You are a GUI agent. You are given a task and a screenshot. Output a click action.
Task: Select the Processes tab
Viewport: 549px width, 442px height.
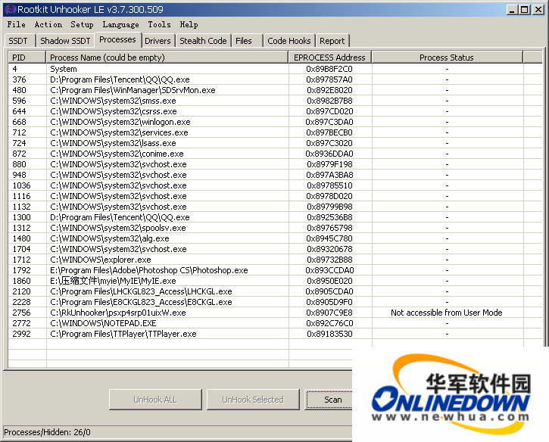point(117,39)
